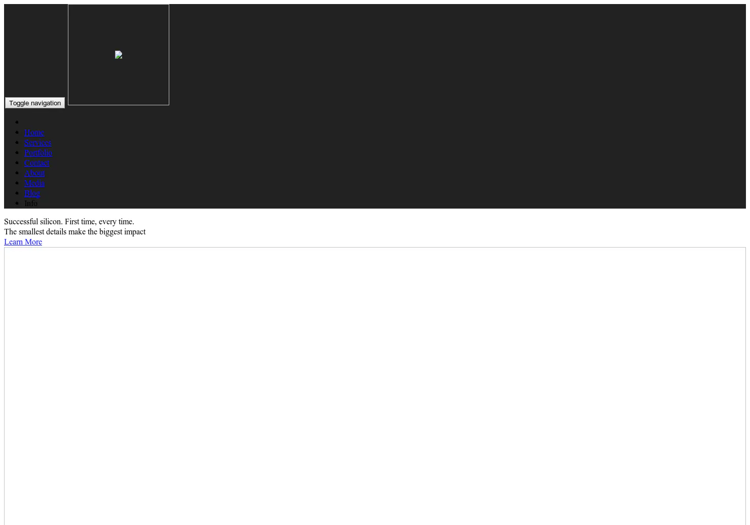
Task: Open the Portfolio navigation link
Action: pos(38,152)
